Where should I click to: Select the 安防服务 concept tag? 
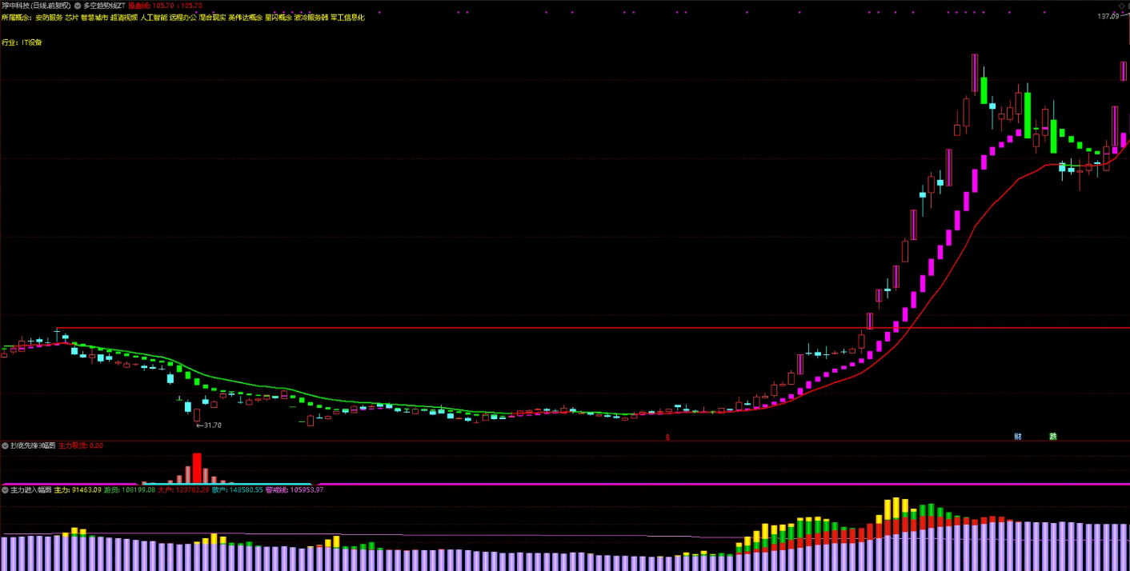48,17
